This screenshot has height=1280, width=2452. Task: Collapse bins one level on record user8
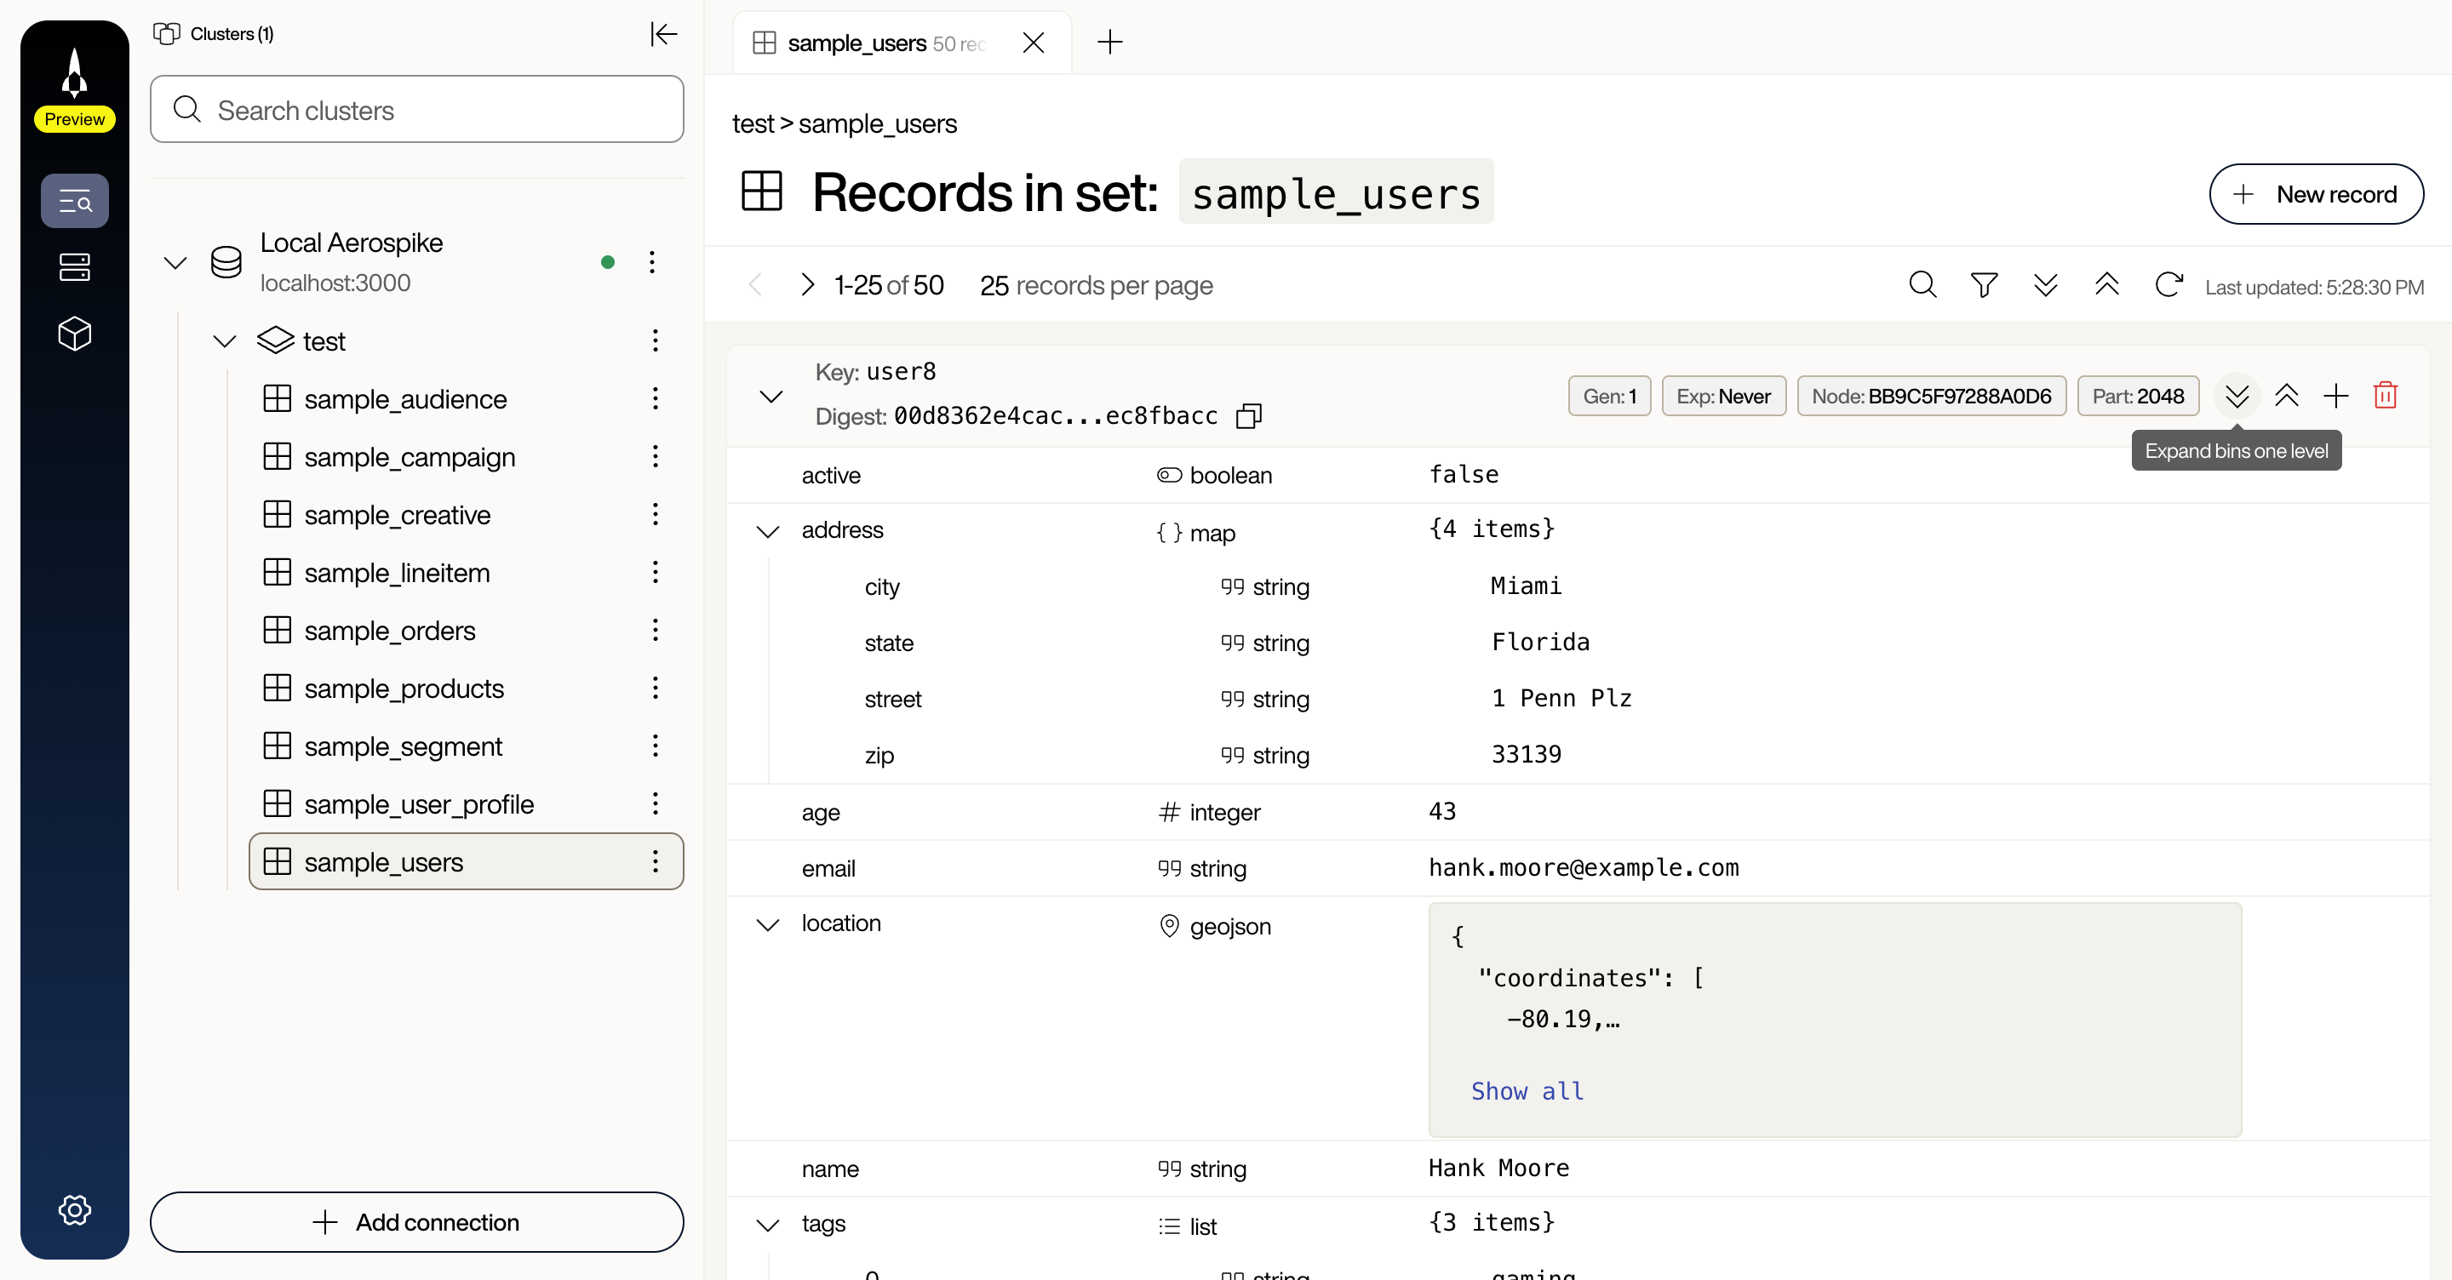pos(2288,396)
